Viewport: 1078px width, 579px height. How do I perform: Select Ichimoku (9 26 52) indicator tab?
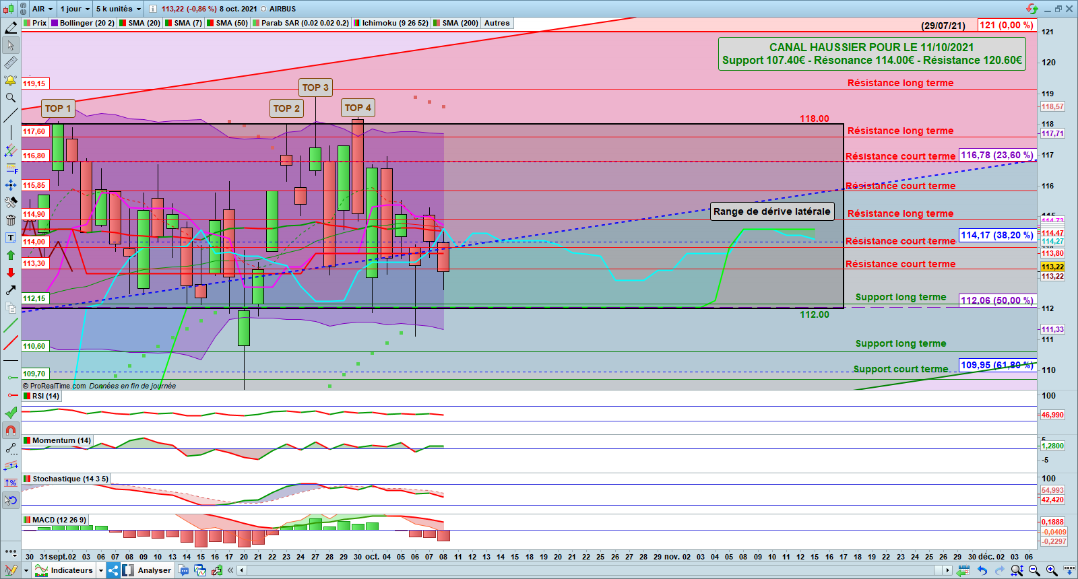pos(391,23)
